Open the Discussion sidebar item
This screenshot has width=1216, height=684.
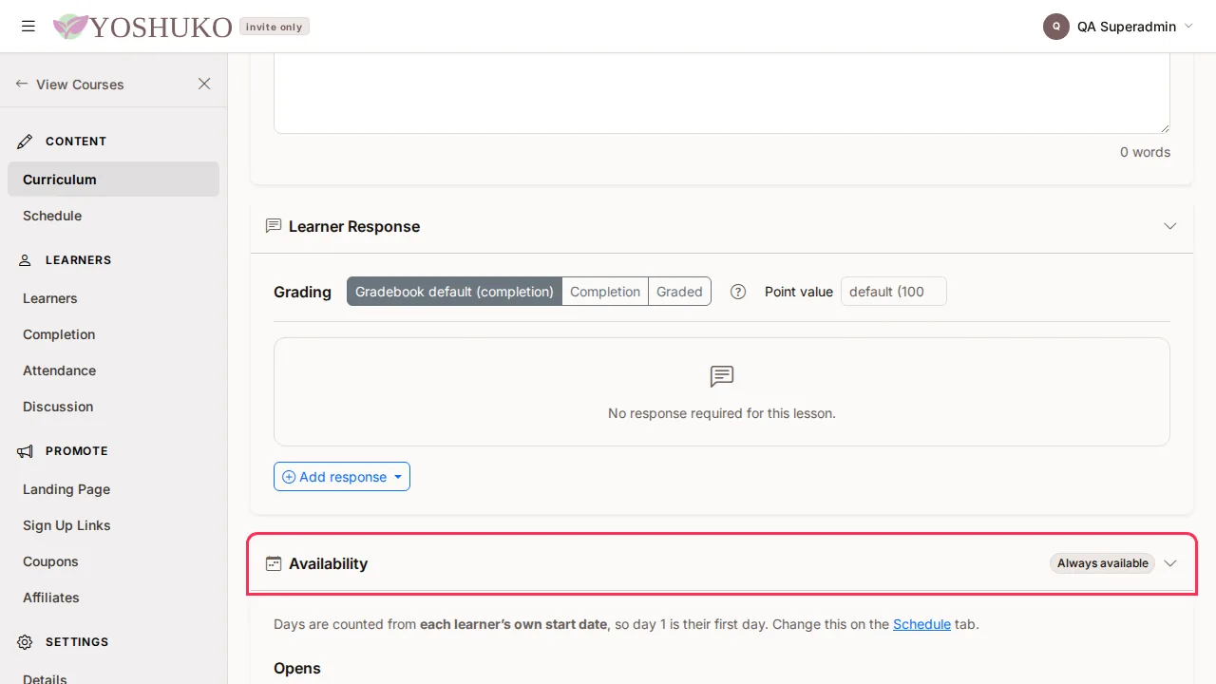pyautogui.click(x=113, y=407)
